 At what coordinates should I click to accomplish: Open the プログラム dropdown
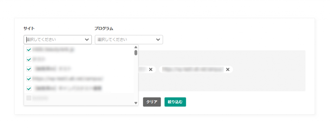click(x=129, y=39)
